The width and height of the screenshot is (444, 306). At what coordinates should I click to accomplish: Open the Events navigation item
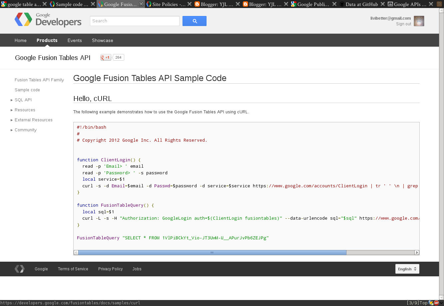click(75, 40)
